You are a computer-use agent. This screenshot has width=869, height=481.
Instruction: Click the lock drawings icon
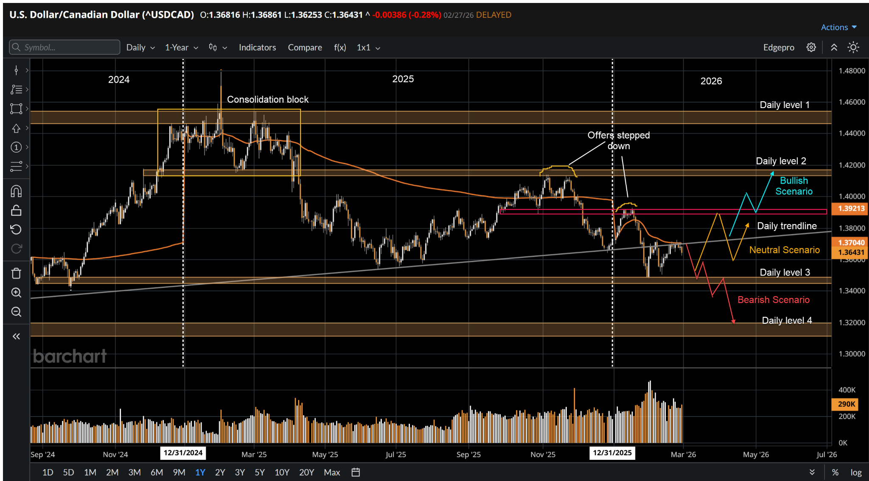16,211
